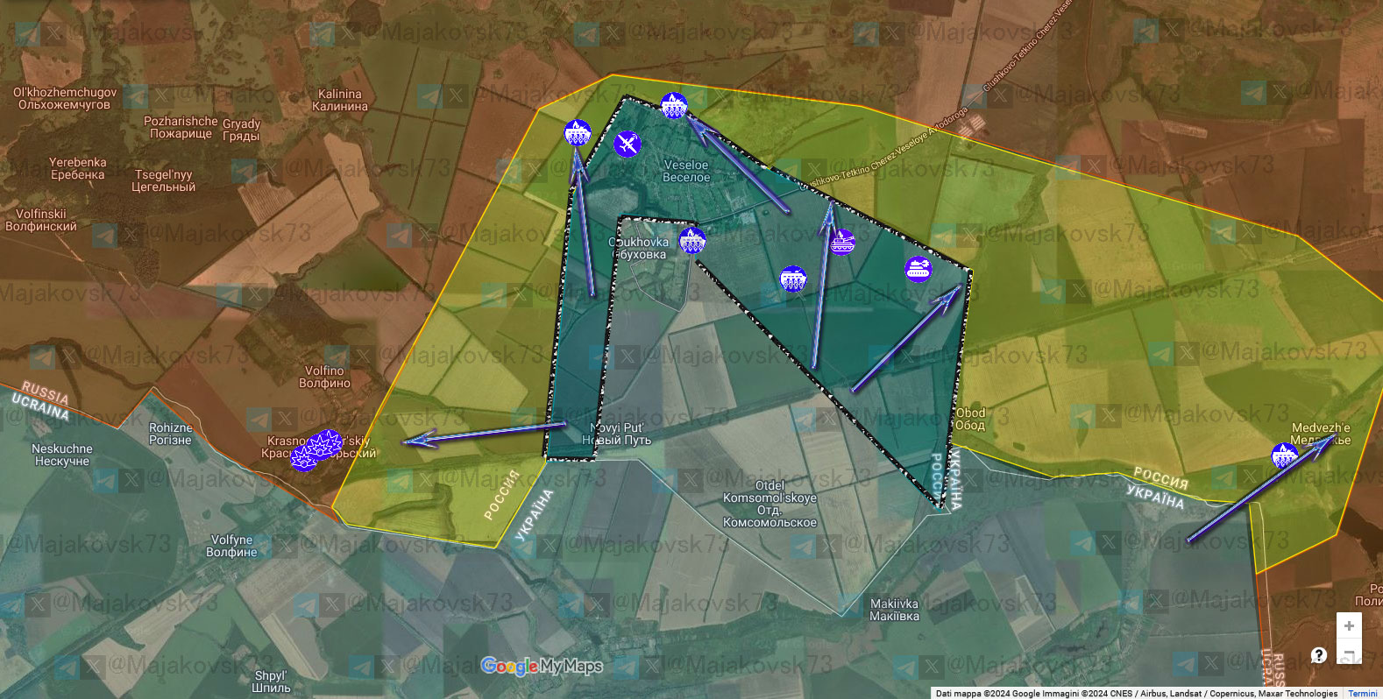Click the Makiivka place label
The height and width of the screenshot is (699, 1383).
click(895, 610)
